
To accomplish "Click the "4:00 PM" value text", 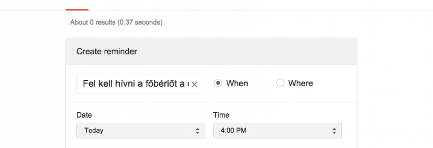I will (233, 130).
